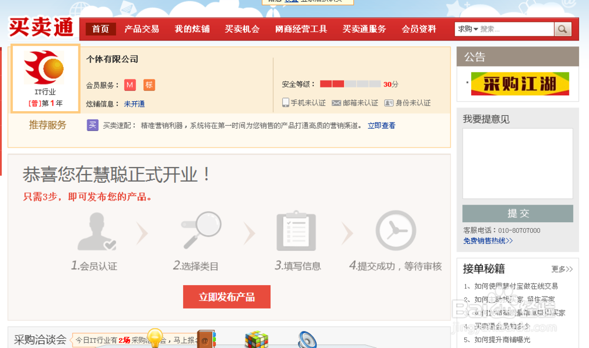Click inside the 我要提意见 text area
Viewport: 589px width, 348px height.
pos(518,163)
